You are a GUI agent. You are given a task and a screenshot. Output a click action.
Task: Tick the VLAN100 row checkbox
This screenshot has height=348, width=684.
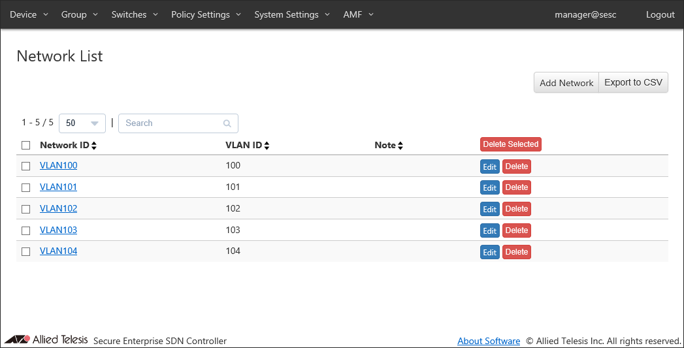(26, 166)
